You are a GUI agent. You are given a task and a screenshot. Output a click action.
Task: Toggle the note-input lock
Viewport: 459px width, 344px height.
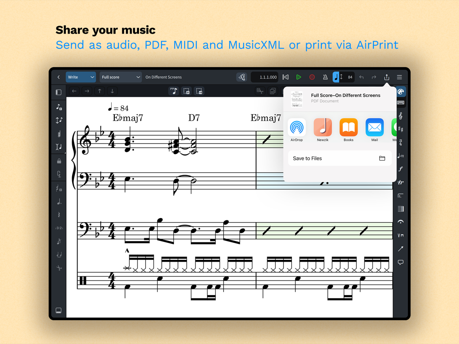(x=59, y=160)
